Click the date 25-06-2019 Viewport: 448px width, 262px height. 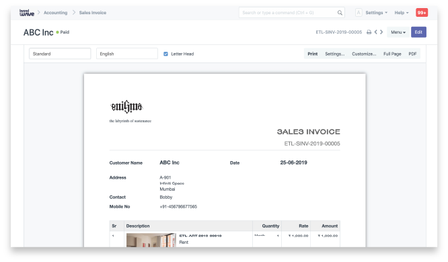click(x=293, y=163)
